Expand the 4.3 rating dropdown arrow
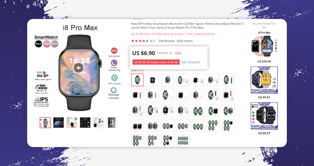 click(156, 41)
